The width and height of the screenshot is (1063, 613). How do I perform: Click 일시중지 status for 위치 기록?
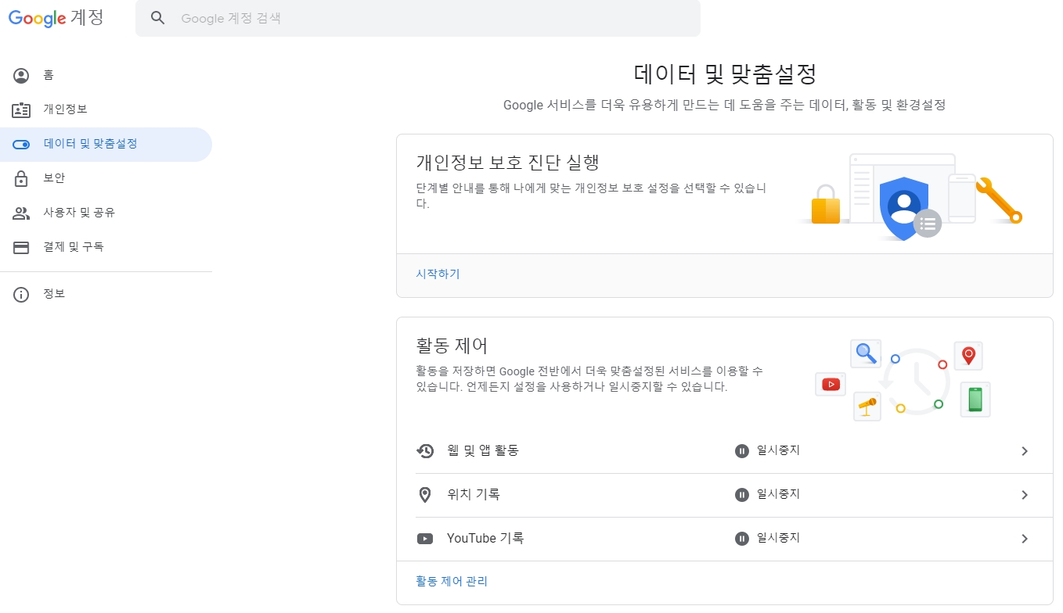779,495
